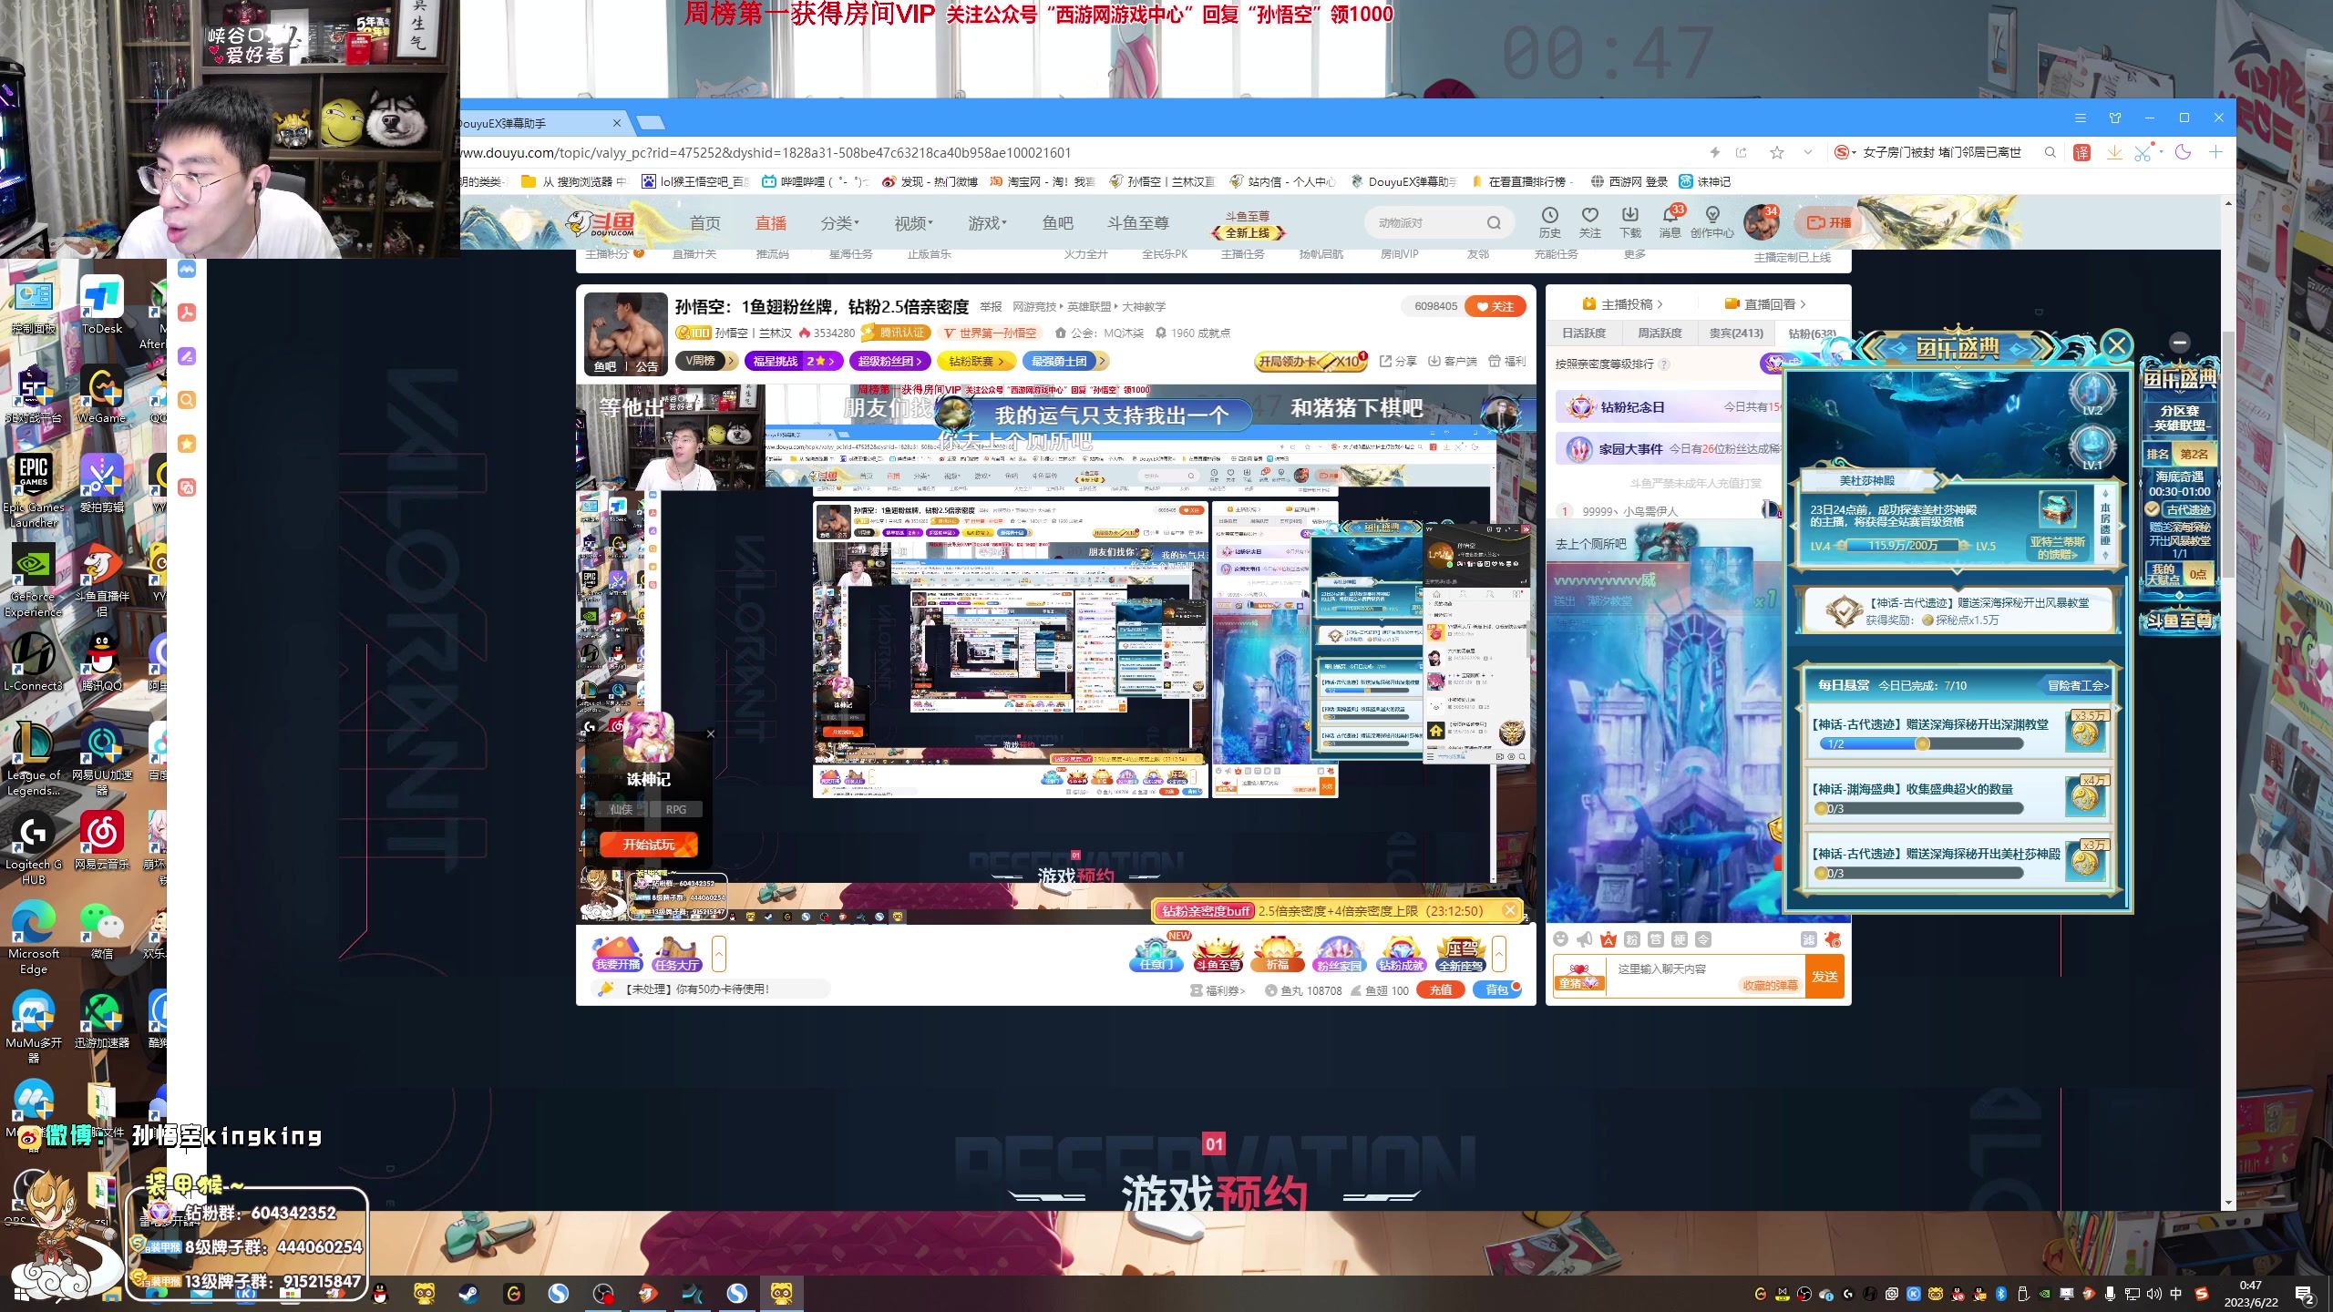Click 开始试玩 to try the game
The height and width of the screenshot is (1312, 2333).
click(649, 845)
